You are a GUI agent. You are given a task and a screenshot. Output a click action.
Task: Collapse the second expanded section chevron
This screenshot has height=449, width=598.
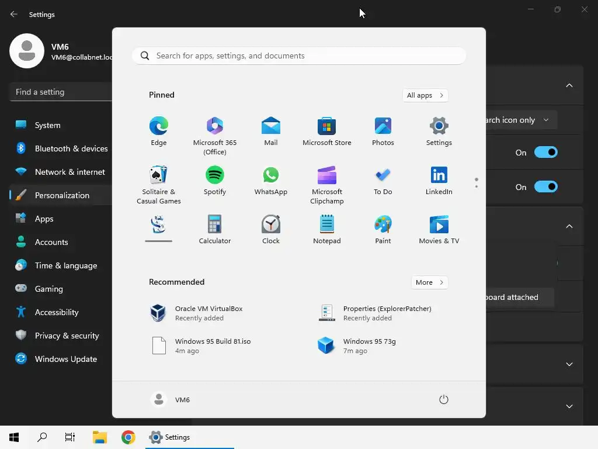point(569,226)
